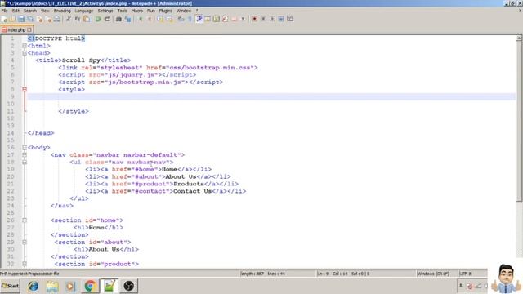Zoom out using the toolbar icon
The image size is (523, 294).
point(150,19)
